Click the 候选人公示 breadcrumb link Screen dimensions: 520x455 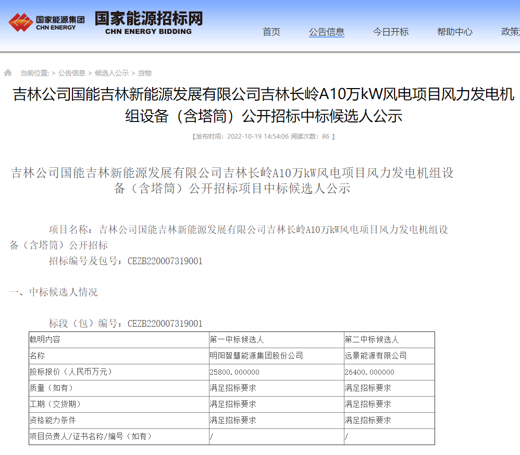tap(112, 73)
